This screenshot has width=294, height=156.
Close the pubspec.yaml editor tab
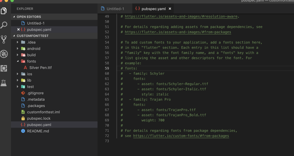[x=170, y=9]
